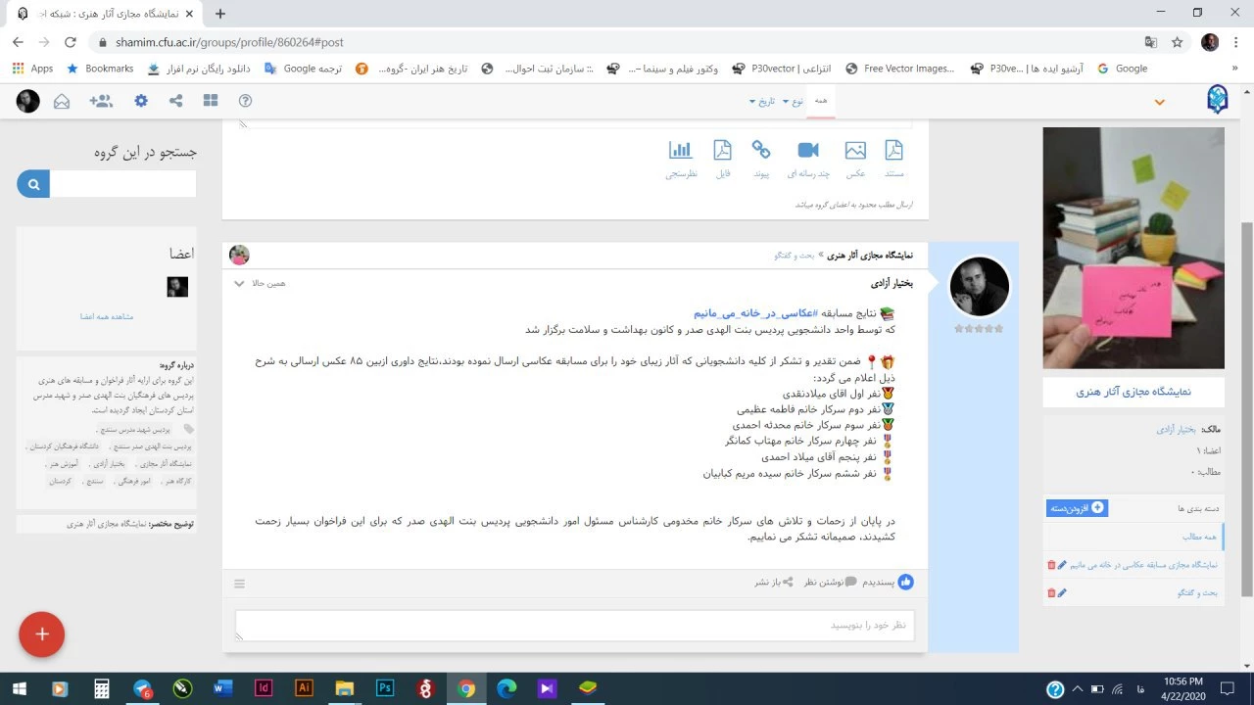The height and width of the screenshot is (705, 1254).
Task: Like the post with the thumbs-up button
Action: [x=905, y=582]
